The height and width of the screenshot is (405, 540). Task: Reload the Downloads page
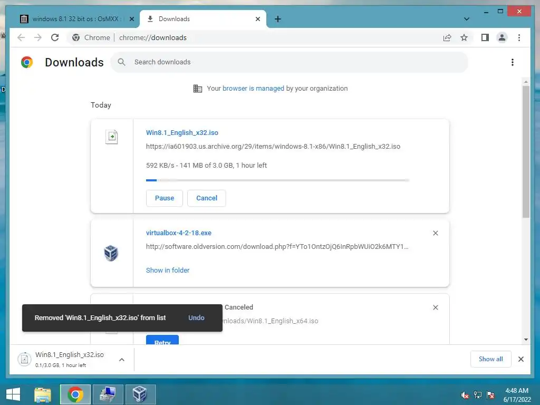coord(55,37)
